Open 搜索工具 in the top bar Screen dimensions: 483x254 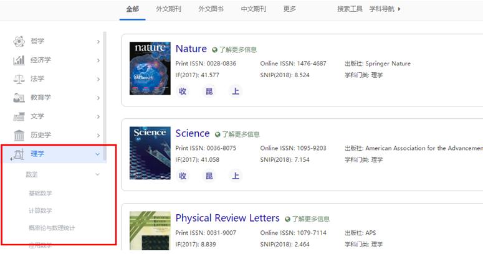point(350,9)
